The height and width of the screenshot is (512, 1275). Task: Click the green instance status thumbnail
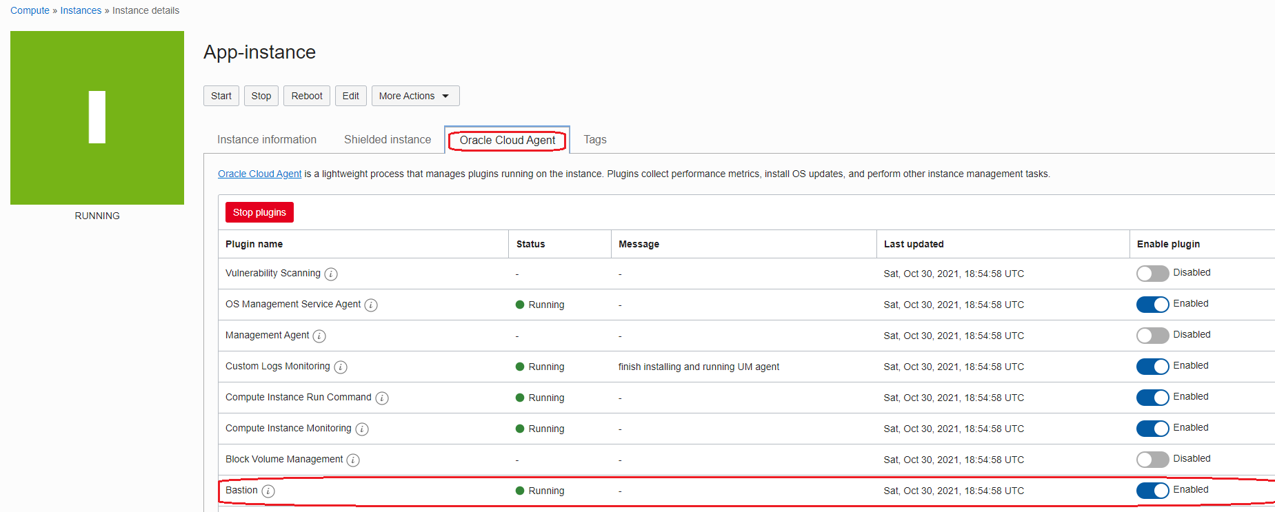(x=97, y=118)
